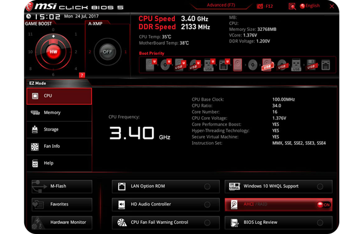Launch M-Flash
363x234 pixels.
(x=62, y=187)
